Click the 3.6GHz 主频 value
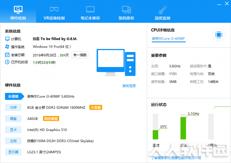This screenshot has width=231, height=163. coord(175,66)
